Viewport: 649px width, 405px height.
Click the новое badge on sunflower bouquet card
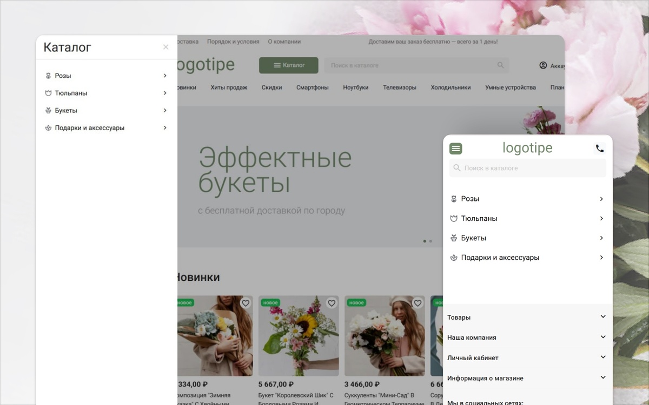click(x=270, y=302)
